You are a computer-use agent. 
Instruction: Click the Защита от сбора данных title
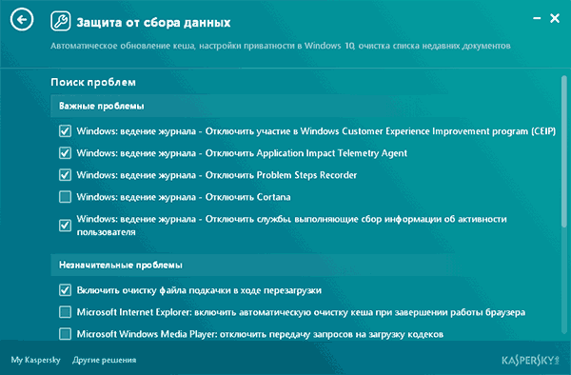(153, 23)
